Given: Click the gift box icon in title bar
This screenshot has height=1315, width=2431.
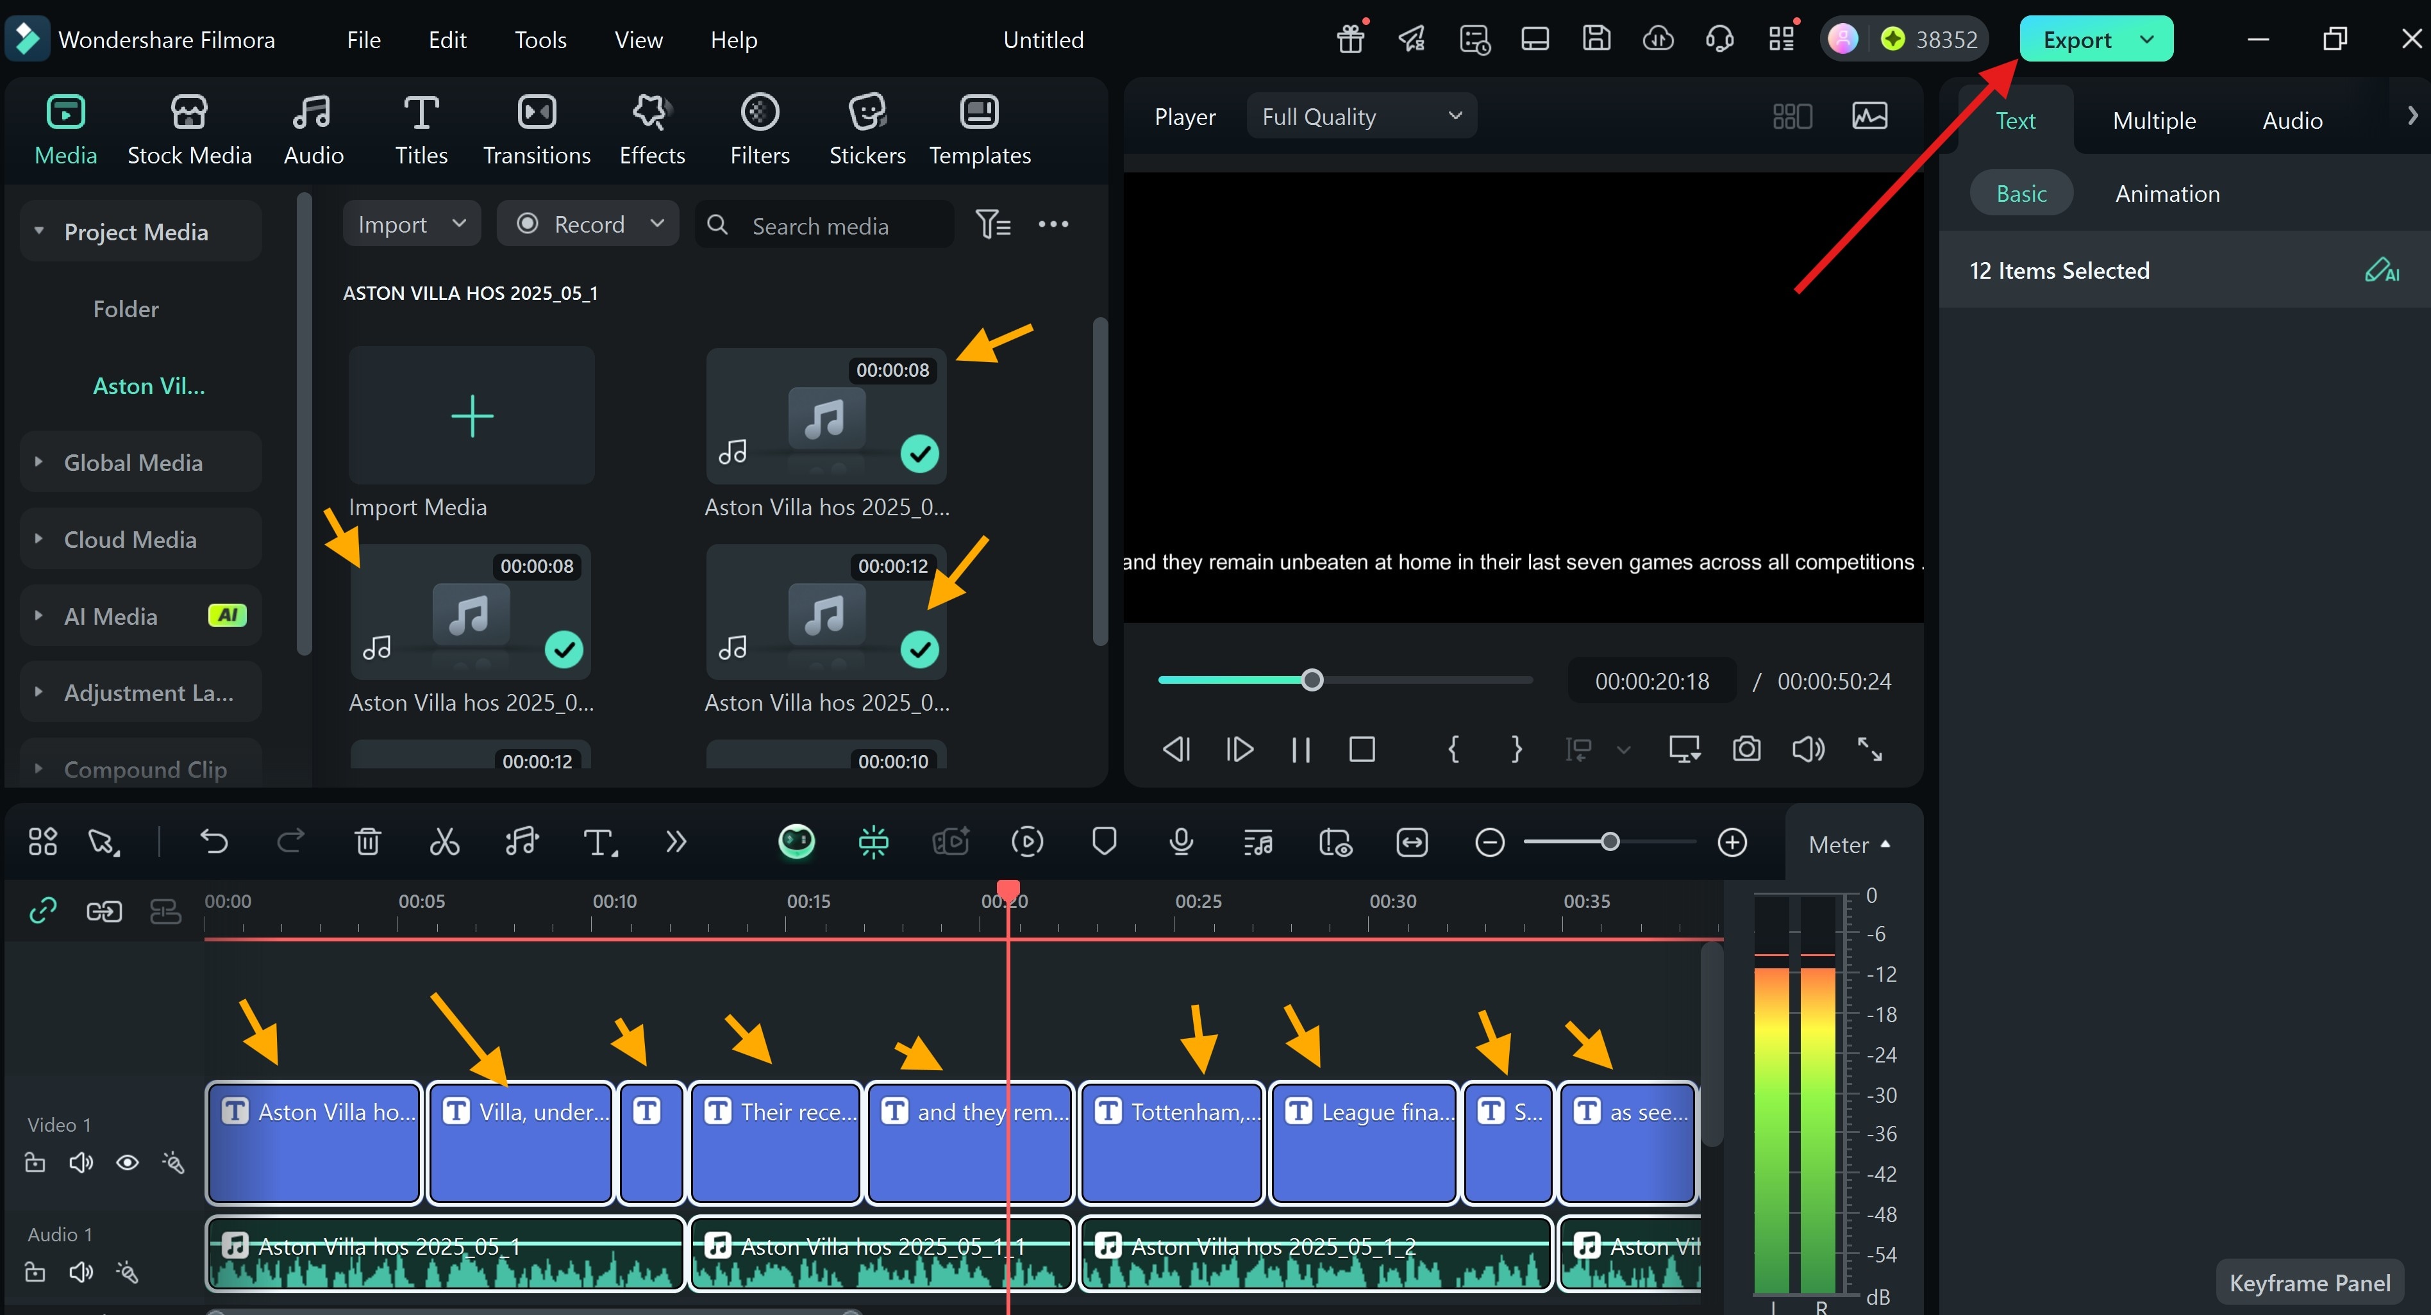Looking at the screenshot, I should point(1351,38).
